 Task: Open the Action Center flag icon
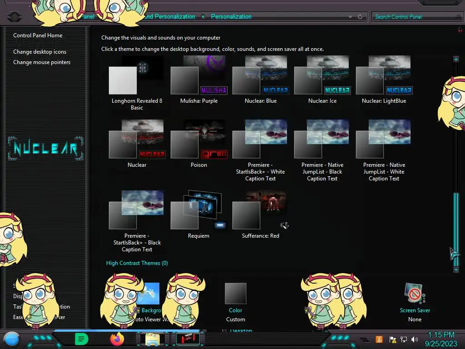pyautogui.click(x=393, y=339)
